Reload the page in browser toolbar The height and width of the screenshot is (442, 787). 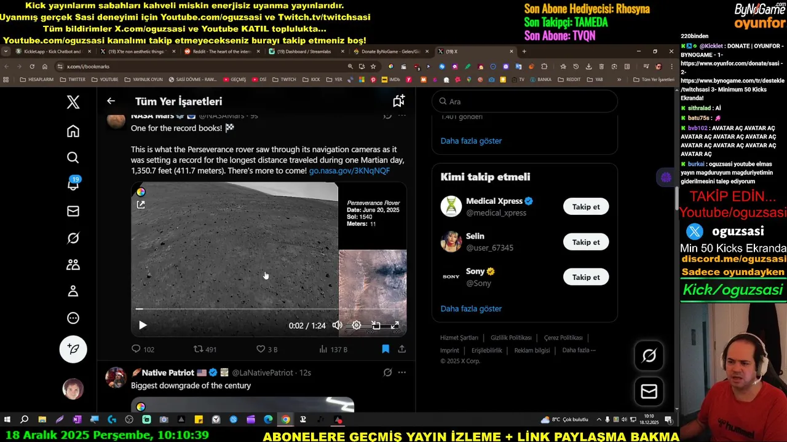32,66
